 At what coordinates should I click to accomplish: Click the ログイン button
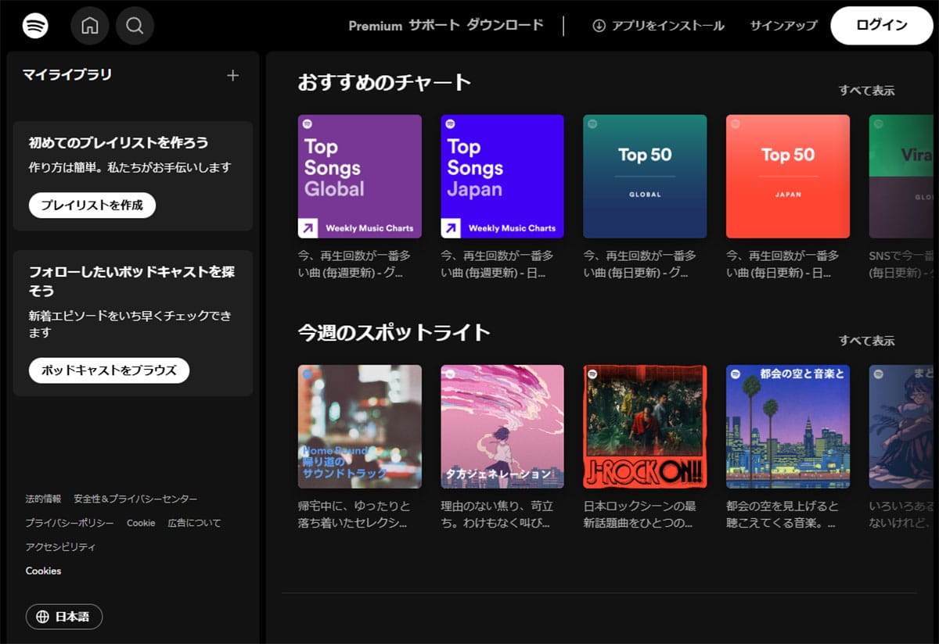point(882,26)
